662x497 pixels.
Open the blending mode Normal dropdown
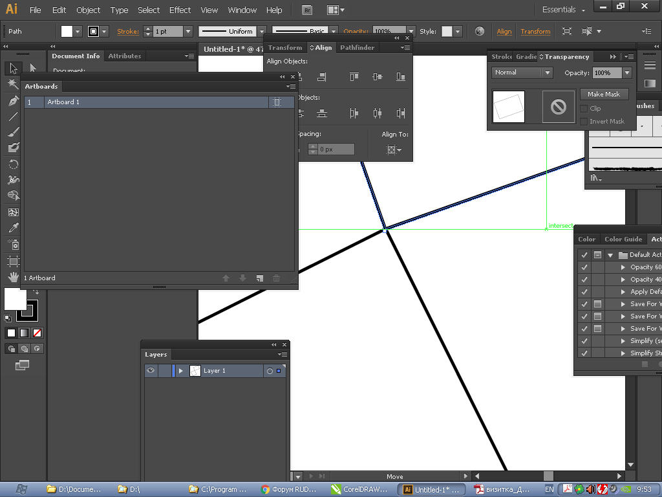click(521, 73)
